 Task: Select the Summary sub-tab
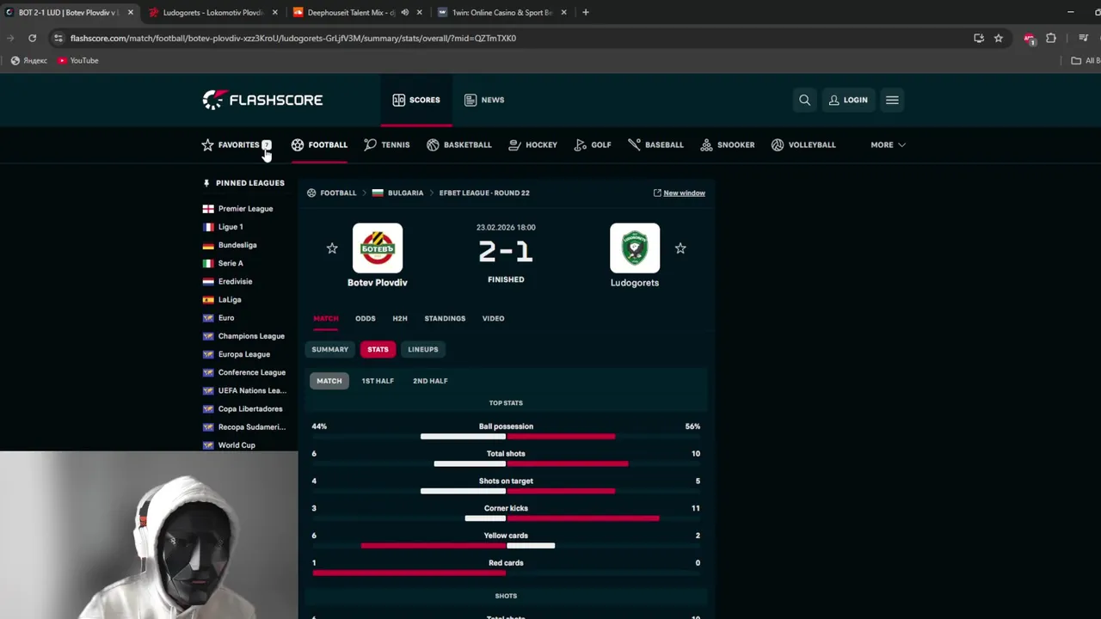click(x=330, y=349)
